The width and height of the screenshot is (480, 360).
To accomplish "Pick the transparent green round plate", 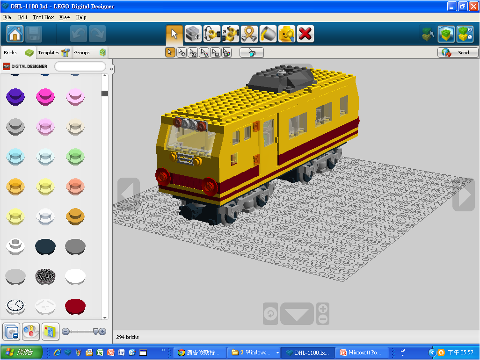I will [75, 157].
